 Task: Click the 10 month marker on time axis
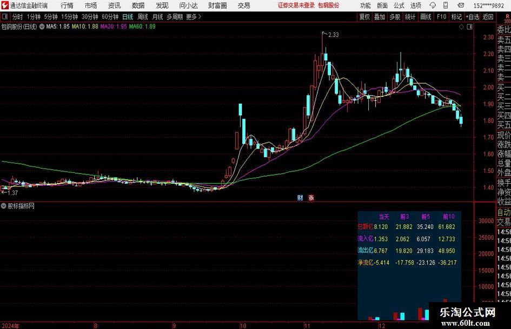click(x=243, y=326)
